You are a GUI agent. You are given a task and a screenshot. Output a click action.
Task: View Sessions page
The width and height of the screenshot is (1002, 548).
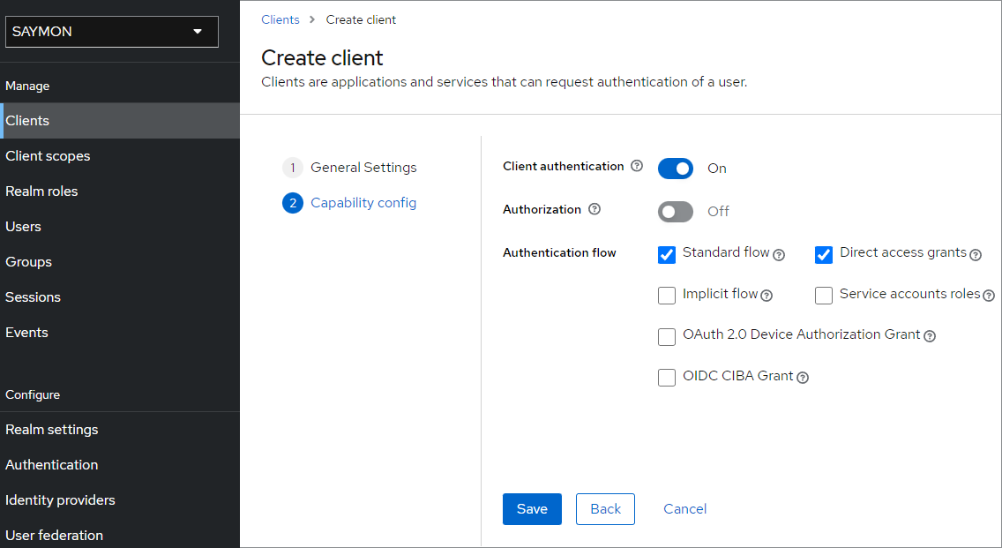click(x=119, y=297)
